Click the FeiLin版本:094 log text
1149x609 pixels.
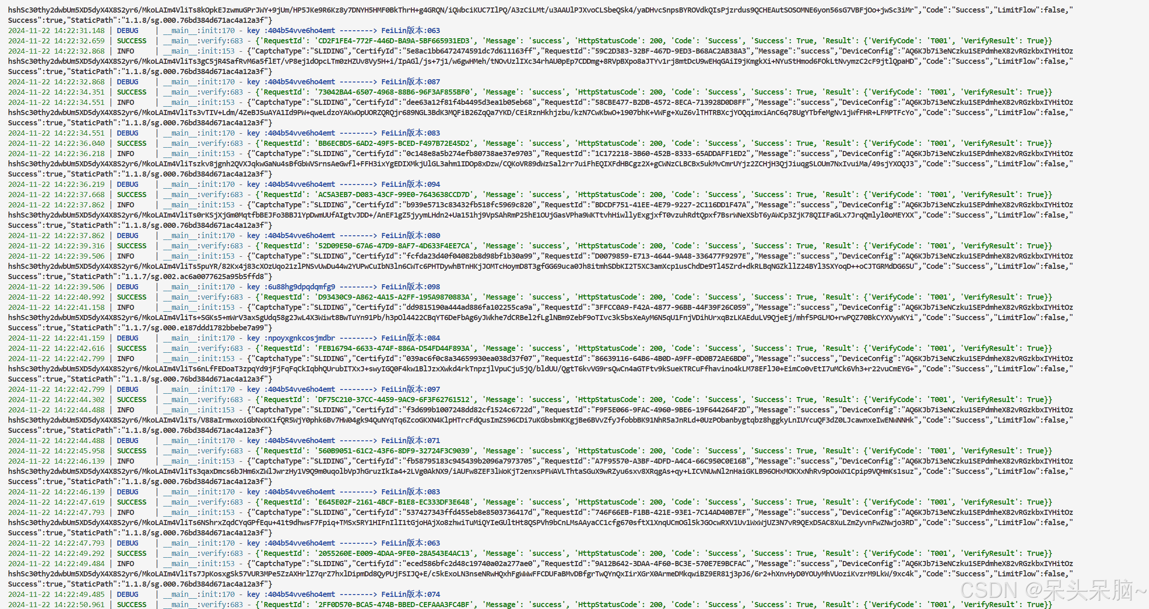(410, 185)
